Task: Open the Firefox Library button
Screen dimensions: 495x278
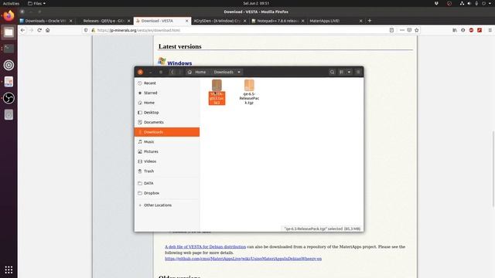Action: (455, 30)
